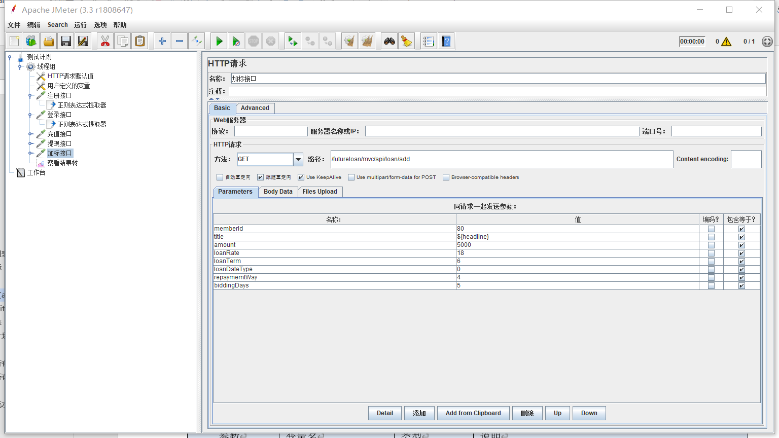Click the 路径 path input field
Image resolution: width=779 pixels, height=438 pixels.
pos(502,159)
